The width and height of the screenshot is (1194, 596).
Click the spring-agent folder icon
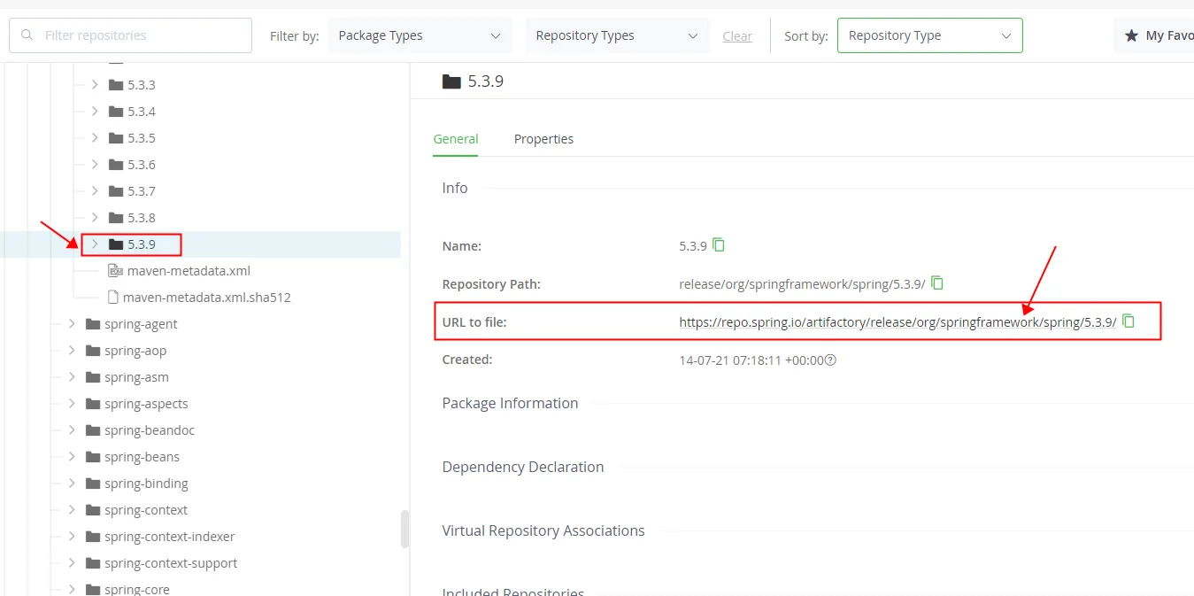[92, 324]
